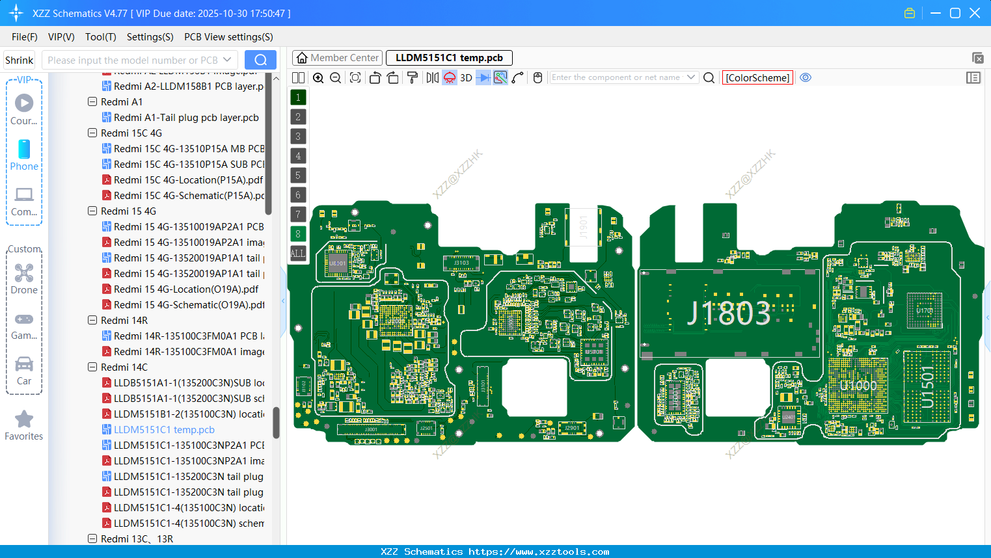The width and height of the screenshot is (991, 558).
Task: Collapse the Redmi 14C tree node
Action: [x=92, y=367]
